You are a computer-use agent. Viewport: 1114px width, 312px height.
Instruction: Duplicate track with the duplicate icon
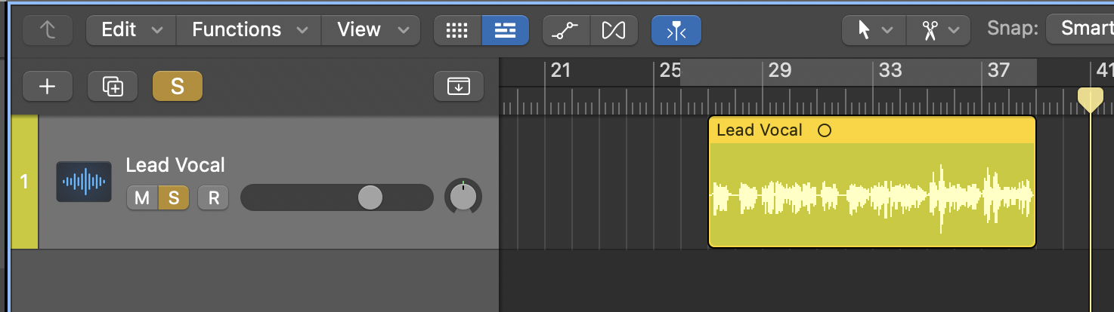pyautogui.click(x=113, y=86)
